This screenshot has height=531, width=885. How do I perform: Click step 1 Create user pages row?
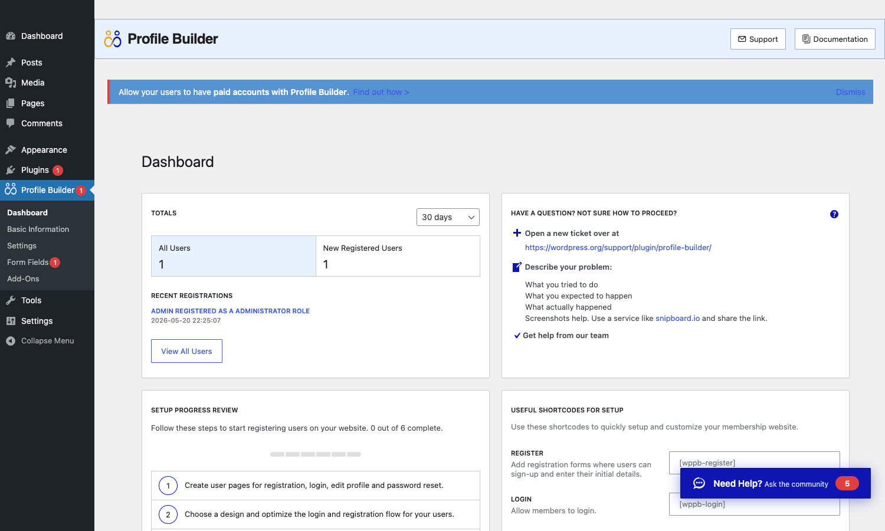pyautogui.click(x=316, y=486)
